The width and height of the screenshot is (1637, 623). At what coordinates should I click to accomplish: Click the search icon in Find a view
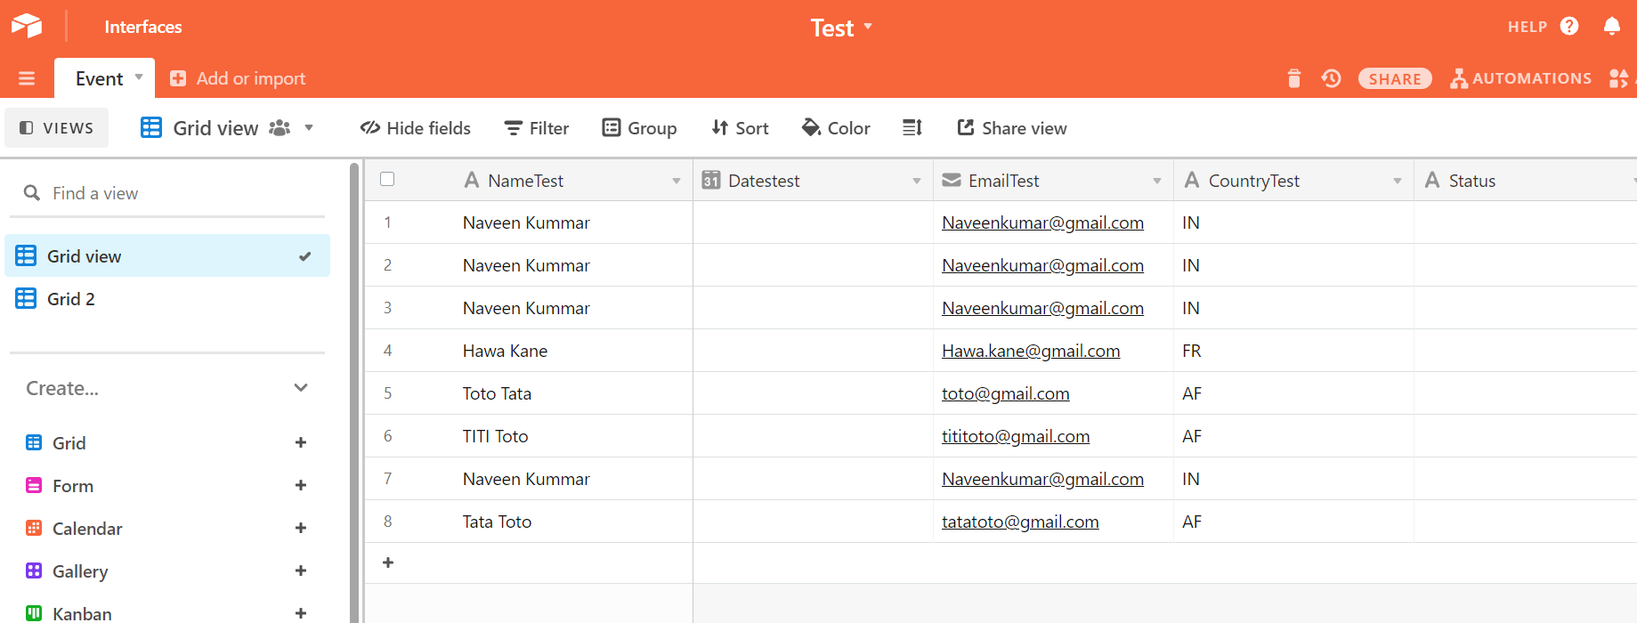tap(32, 193)
